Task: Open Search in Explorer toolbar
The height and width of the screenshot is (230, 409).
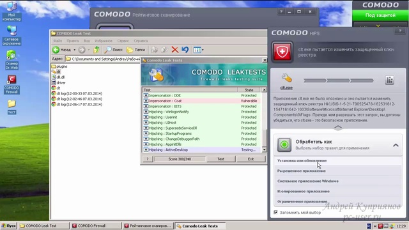Action: pos(114,50)
